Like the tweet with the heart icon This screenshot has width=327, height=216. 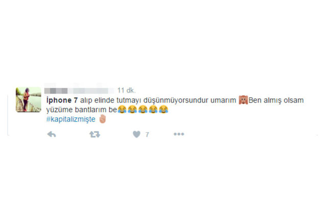[x=136, y=134]
